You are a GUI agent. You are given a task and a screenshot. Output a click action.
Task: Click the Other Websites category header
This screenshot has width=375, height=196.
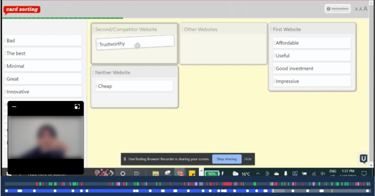[223, 29]
